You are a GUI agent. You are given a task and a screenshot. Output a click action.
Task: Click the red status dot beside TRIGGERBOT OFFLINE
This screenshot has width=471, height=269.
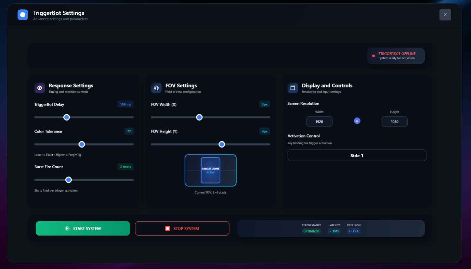(x=373, y=56)
